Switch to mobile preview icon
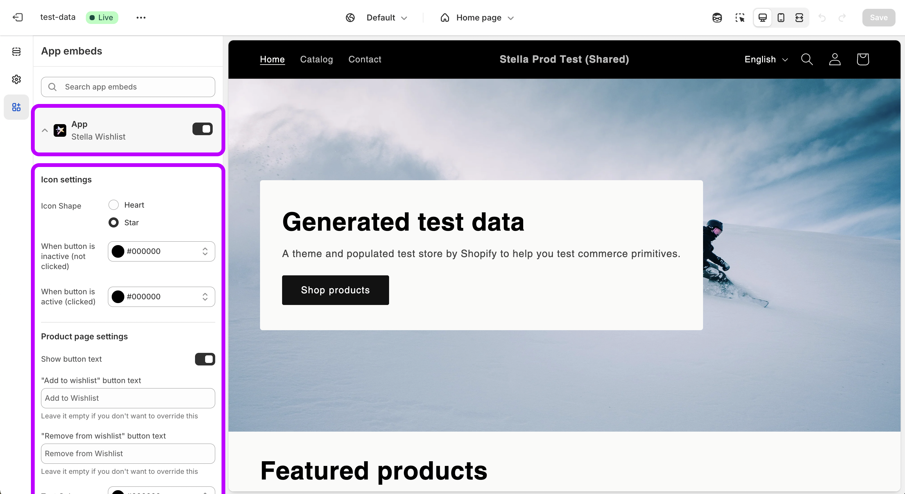Viewport: 905px width, 494px height. click(x=781, y=18)
